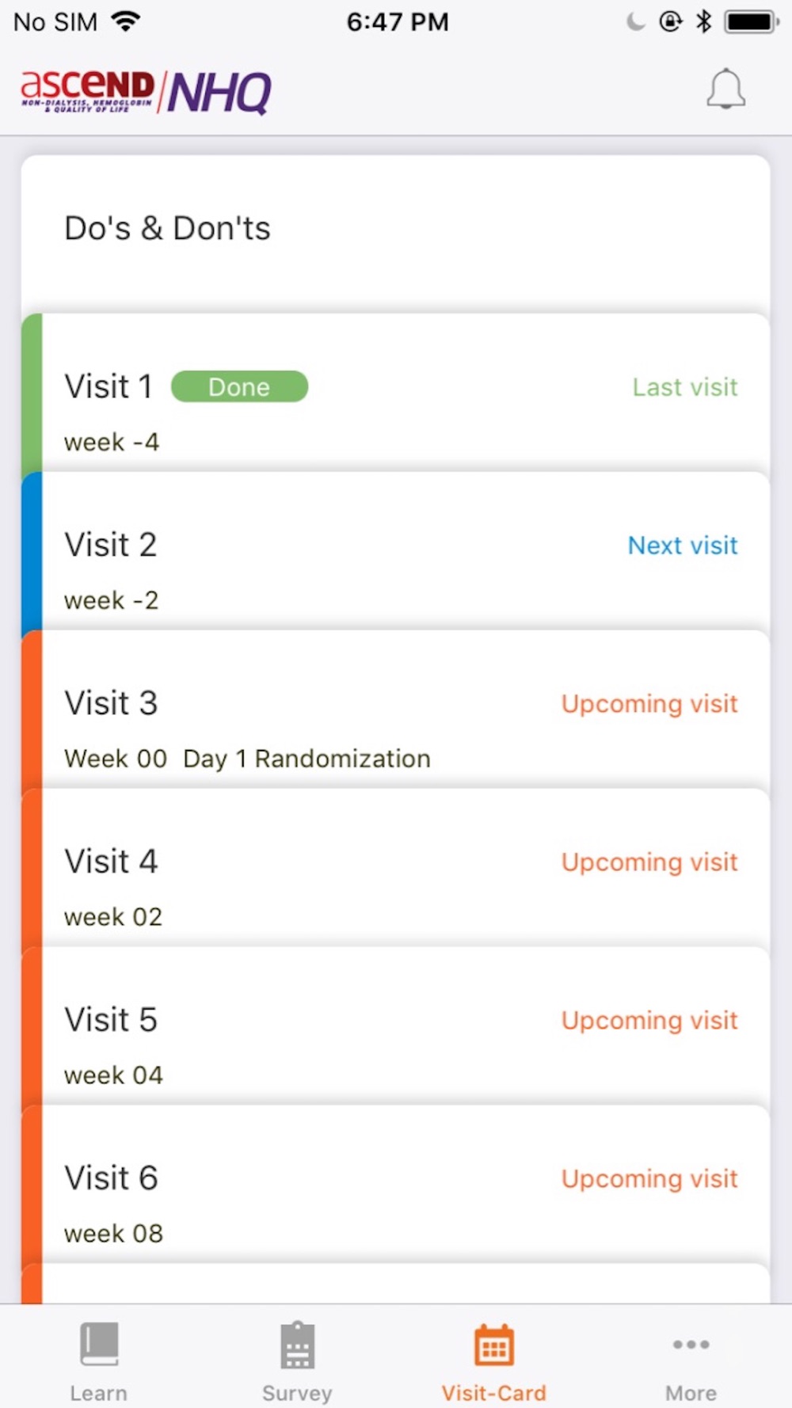
Task: Open the More three-dots icon
Action: [x=691, y=1344]
